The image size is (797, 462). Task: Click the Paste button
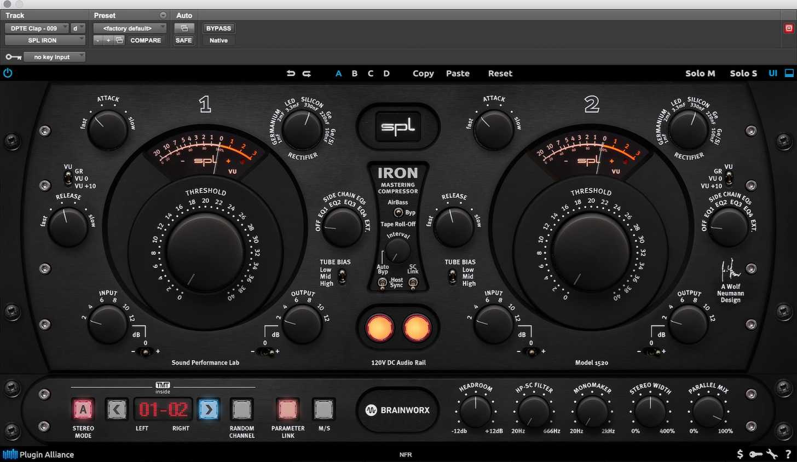tap(458, 73)
